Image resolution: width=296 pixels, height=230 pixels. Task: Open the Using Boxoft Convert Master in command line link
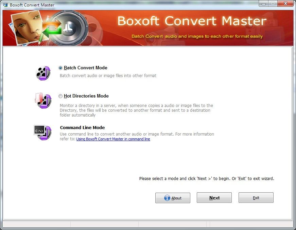coord(113,139)
